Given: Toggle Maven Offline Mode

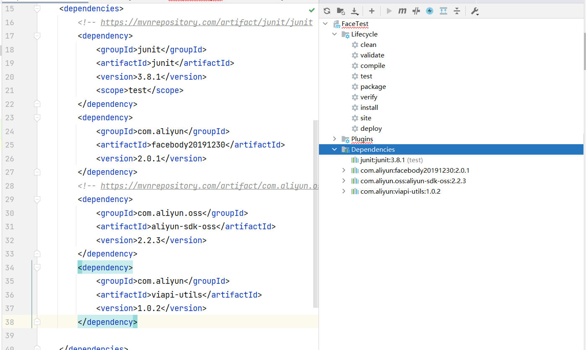Looking at the screenshot, I should click(416, 11).
